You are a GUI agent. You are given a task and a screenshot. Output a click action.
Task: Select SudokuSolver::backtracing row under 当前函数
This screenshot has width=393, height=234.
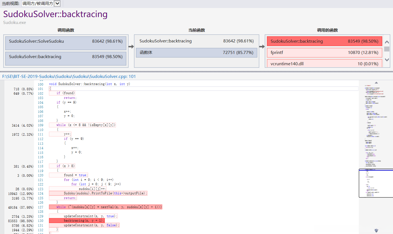click(196, 41)
